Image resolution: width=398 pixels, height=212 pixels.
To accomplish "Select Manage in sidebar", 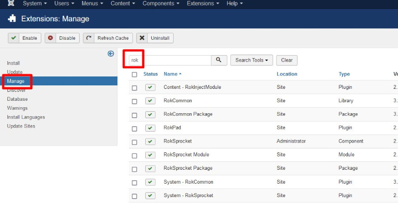I will 16,81.
